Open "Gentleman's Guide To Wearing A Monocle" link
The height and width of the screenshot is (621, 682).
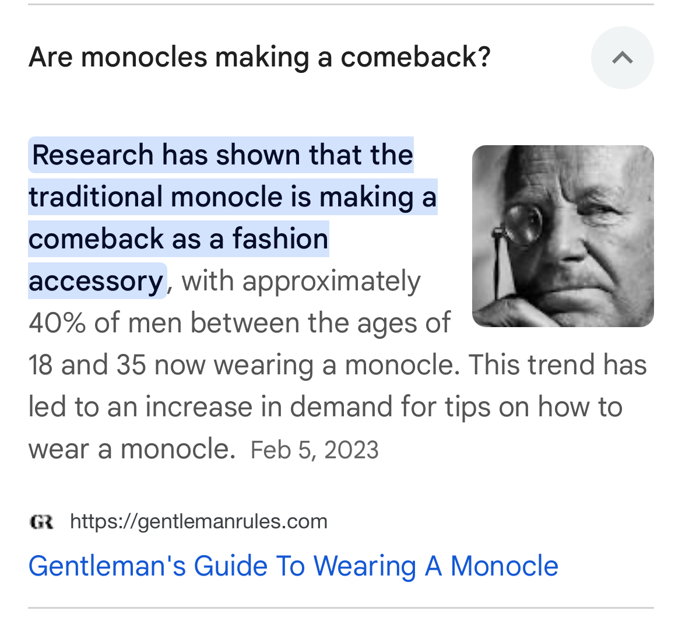pos(293,566)
